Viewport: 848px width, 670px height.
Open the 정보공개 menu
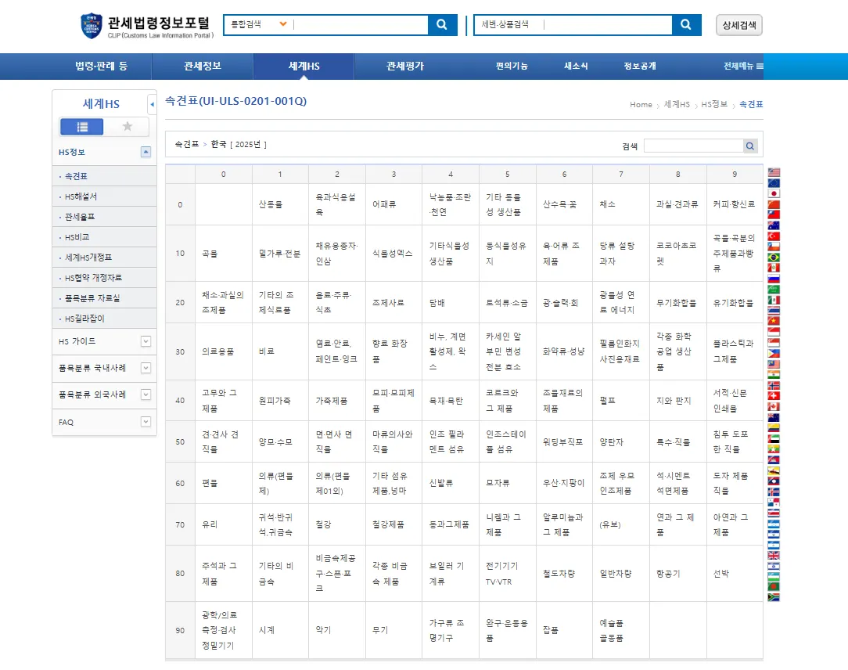(x=640, y=66)
